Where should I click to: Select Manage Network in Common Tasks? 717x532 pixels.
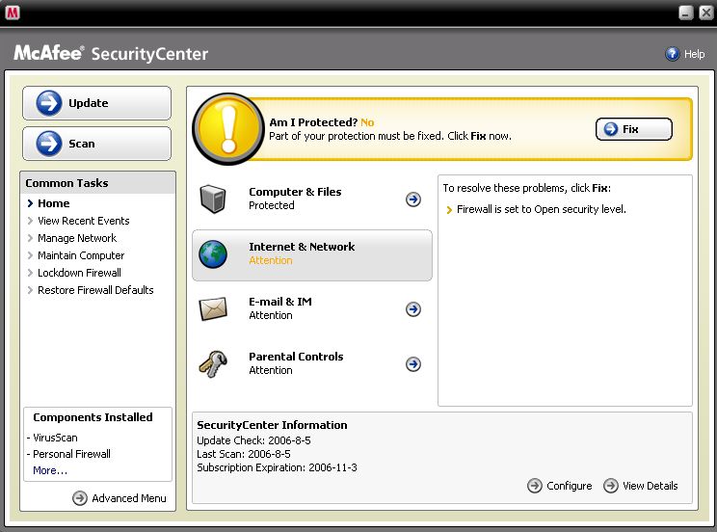tap(77, 238)
